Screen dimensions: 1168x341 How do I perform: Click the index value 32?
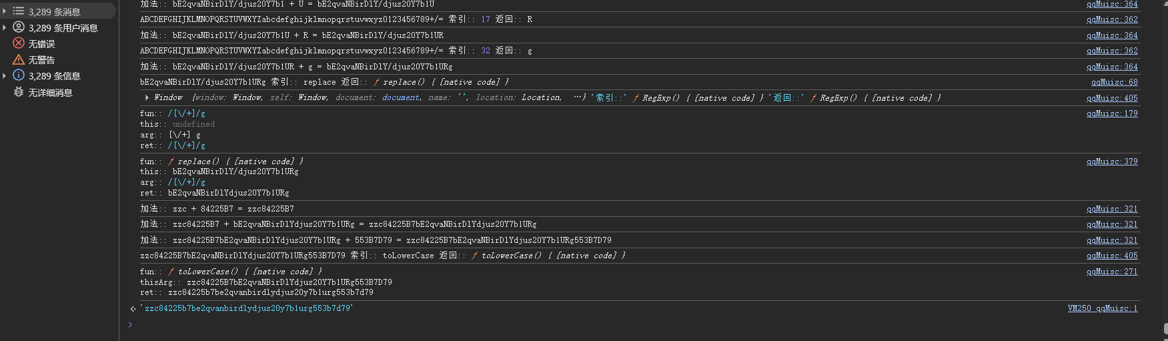(x=486, y=51)
